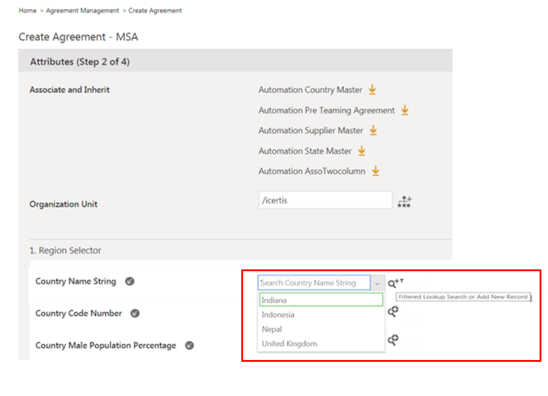This screenshot has width=548, height=396.
Task: Click filtered lookup search icon for Country Name String
Action: (x=394, y=283)
